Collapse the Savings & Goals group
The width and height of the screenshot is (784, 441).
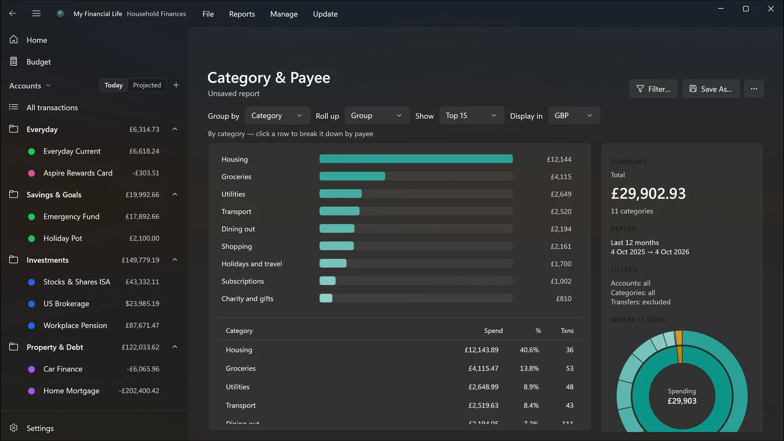[x=175, y=195]
